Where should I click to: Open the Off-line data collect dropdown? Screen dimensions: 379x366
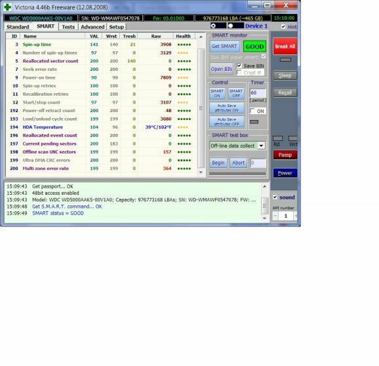(261, 146)
